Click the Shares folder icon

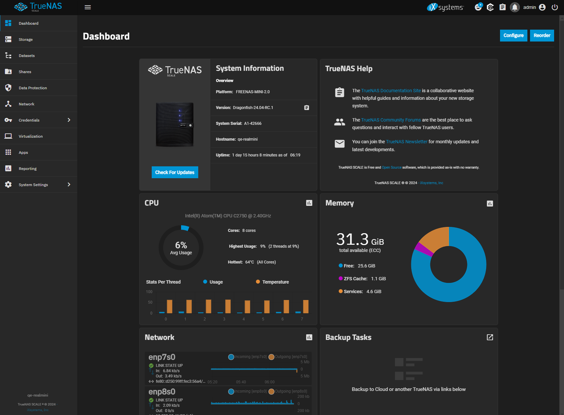[8, 71]
